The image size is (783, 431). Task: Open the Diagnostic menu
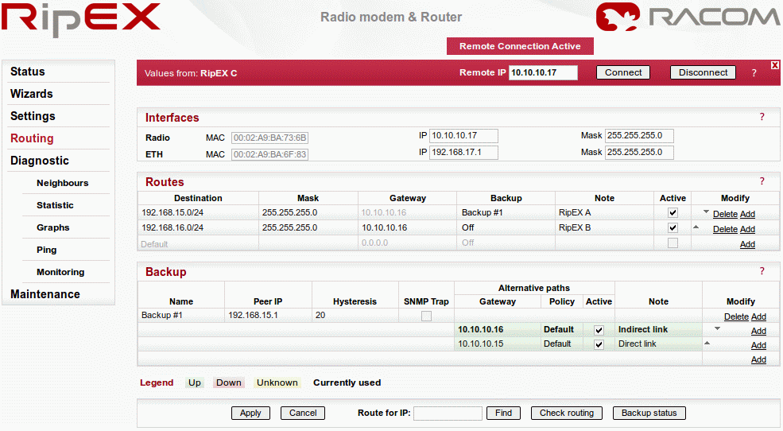pyautogui.click(x=40, y=161)
